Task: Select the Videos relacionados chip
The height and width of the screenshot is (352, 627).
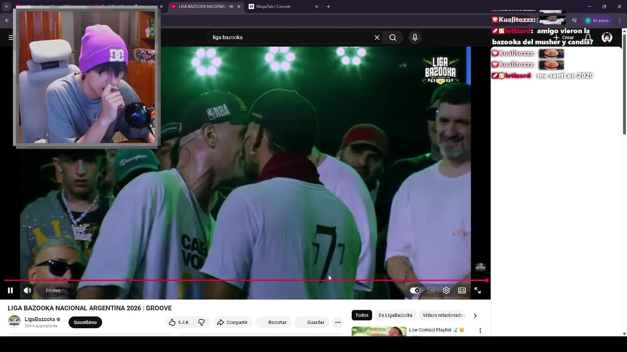Action: tap(443, 315)
